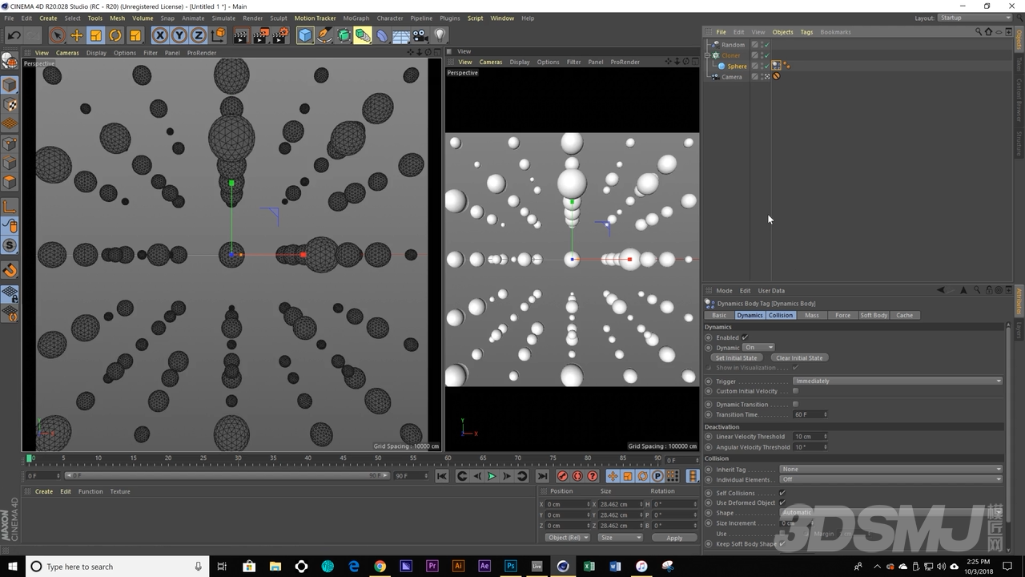Open Adobe Premiere Pro from taskbar
The height and width of the screenshot is (577, 1025).
pyautogui.click(x=432, y=567)
